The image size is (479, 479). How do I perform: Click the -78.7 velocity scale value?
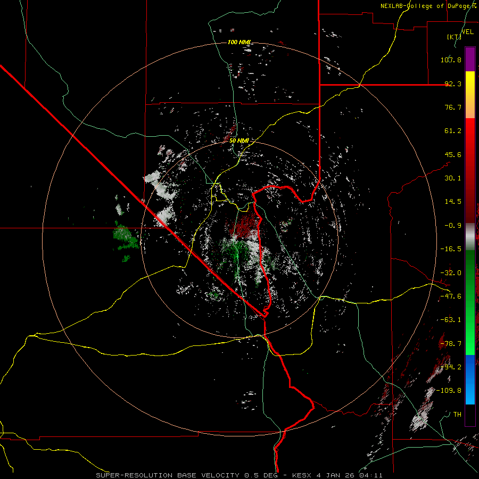coord(451,344)
